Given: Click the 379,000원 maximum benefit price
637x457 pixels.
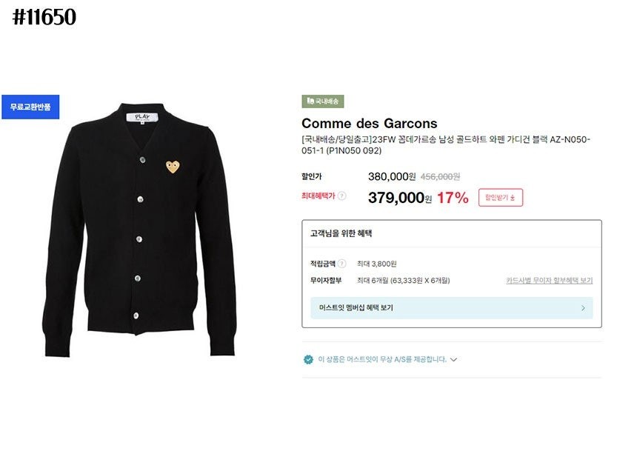Looking at the screenshot, I should point(400,198).
